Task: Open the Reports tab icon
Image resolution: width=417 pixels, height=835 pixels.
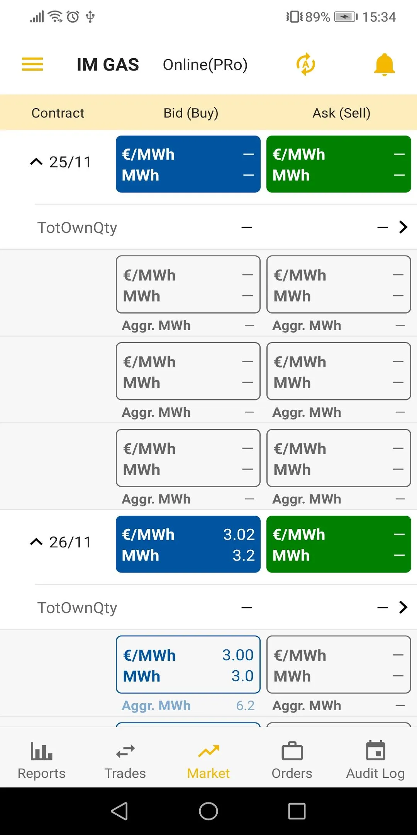Action: pyautogui.click(x=41, y=751)
